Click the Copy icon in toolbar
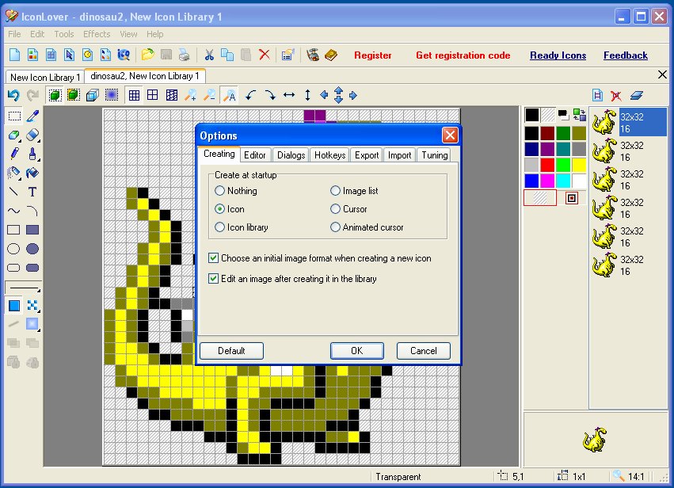 pyautogui.click(x=227, y=55)
